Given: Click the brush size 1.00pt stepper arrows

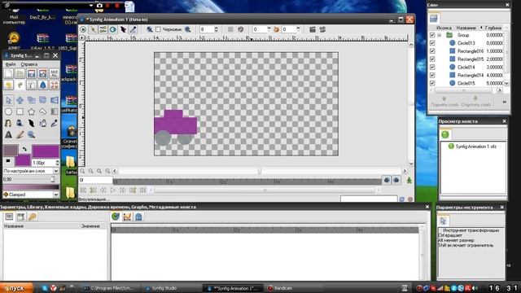Looking at the screenshot, I should 57,163.
